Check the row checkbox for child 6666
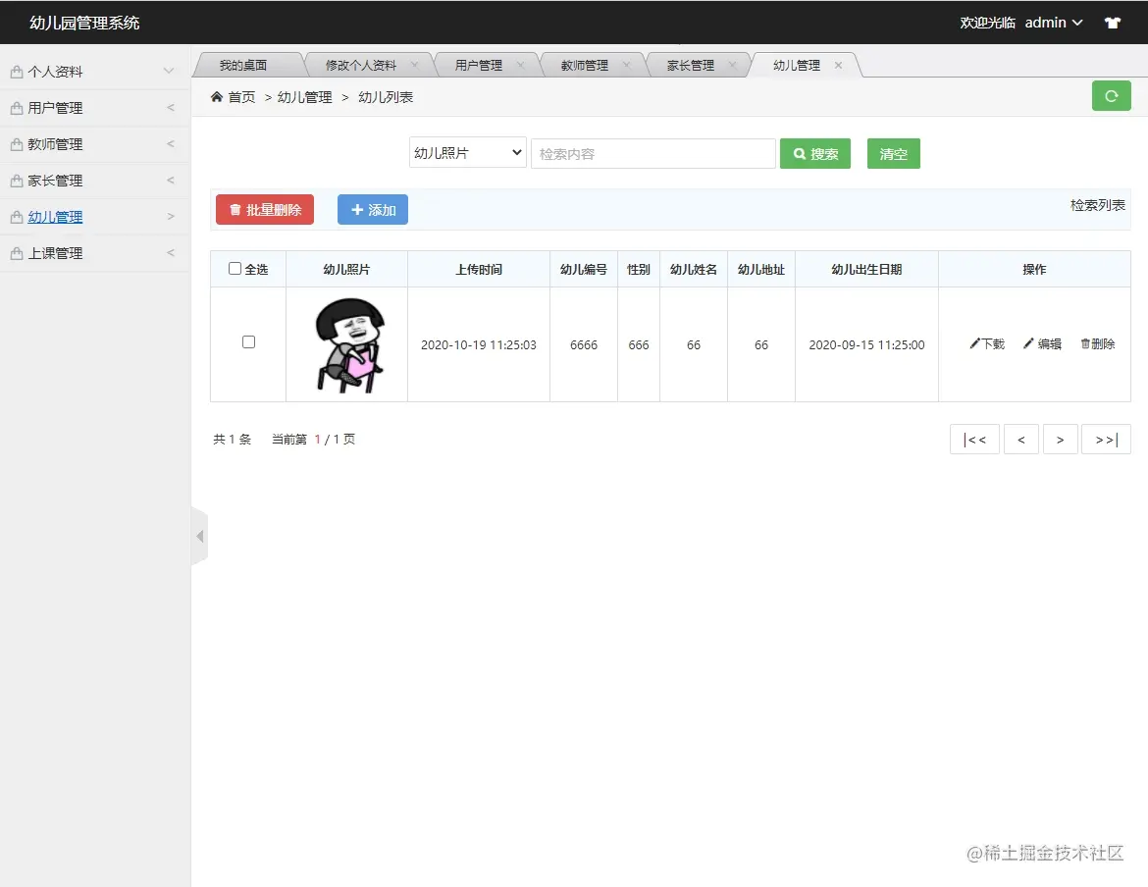Screen dimensions: 1148x887 coord(248,341)
